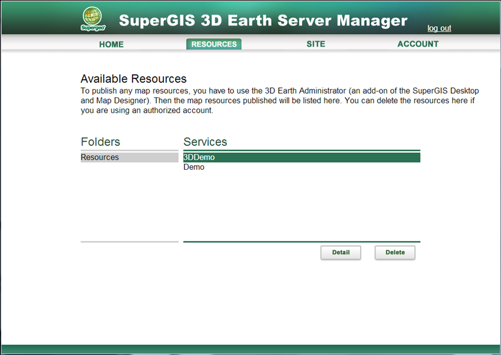Select the Demo service row
This screenshot has height=355, width=501.
(302, 167)
